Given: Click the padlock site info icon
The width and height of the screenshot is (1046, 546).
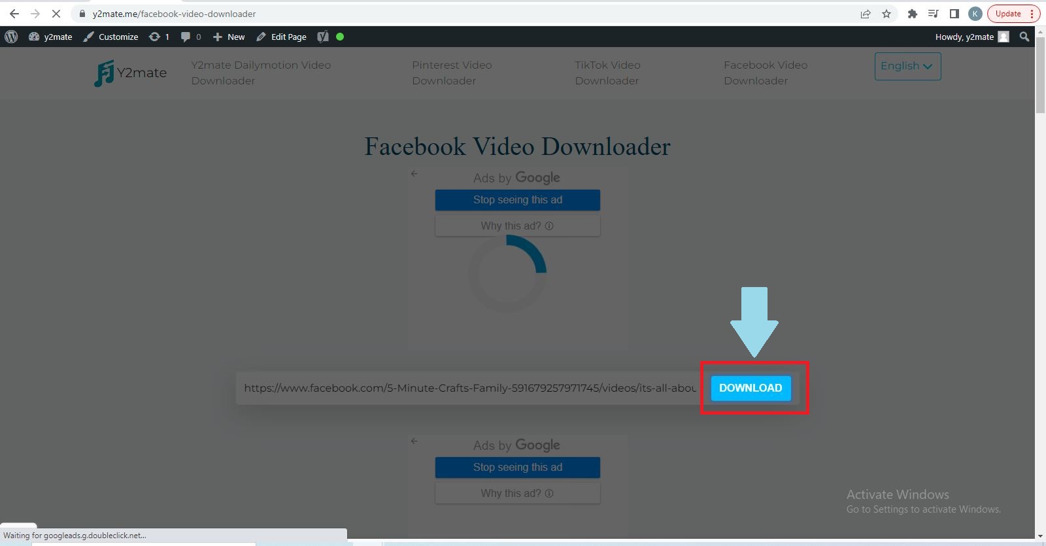Looking at the screenshot, I should coord(82,14).
